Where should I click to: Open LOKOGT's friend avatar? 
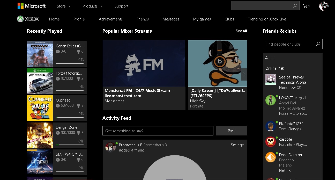coord(271,100)
